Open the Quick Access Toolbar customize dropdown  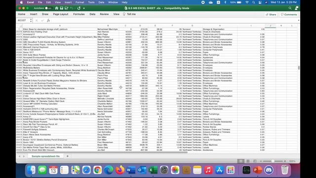pos(84,8)
